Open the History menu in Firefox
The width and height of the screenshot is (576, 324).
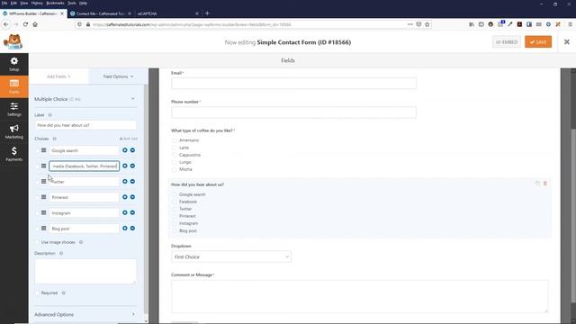[37, 3]
